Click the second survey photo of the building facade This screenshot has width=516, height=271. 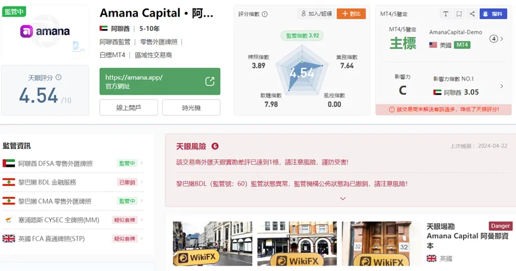[x=297, y=244]
